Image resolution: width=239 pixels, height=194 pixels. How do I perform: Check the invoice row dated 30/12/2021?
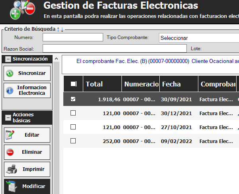tap(73, 113)
